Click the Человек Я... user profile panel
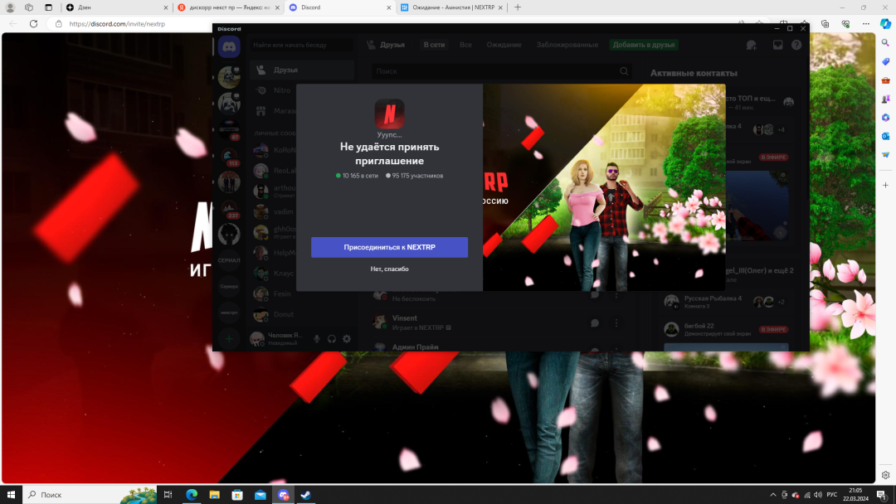This screenshot has width=896, height=504. click(279, 339)
